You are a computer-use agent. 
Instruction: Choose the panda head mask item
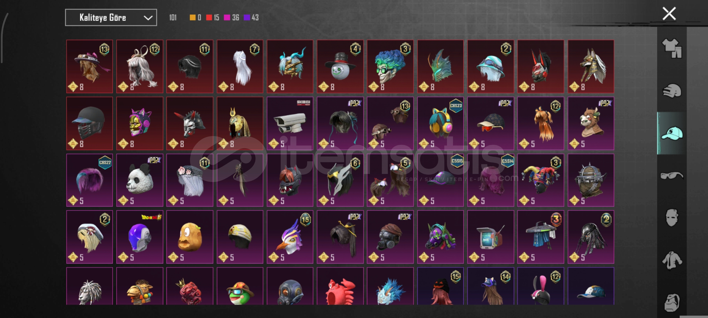click(140, 180)
